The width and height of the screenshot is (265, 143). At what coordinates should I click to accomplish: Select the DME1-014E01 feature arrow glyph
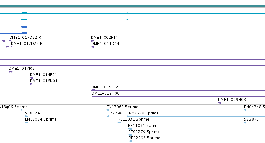31,78
